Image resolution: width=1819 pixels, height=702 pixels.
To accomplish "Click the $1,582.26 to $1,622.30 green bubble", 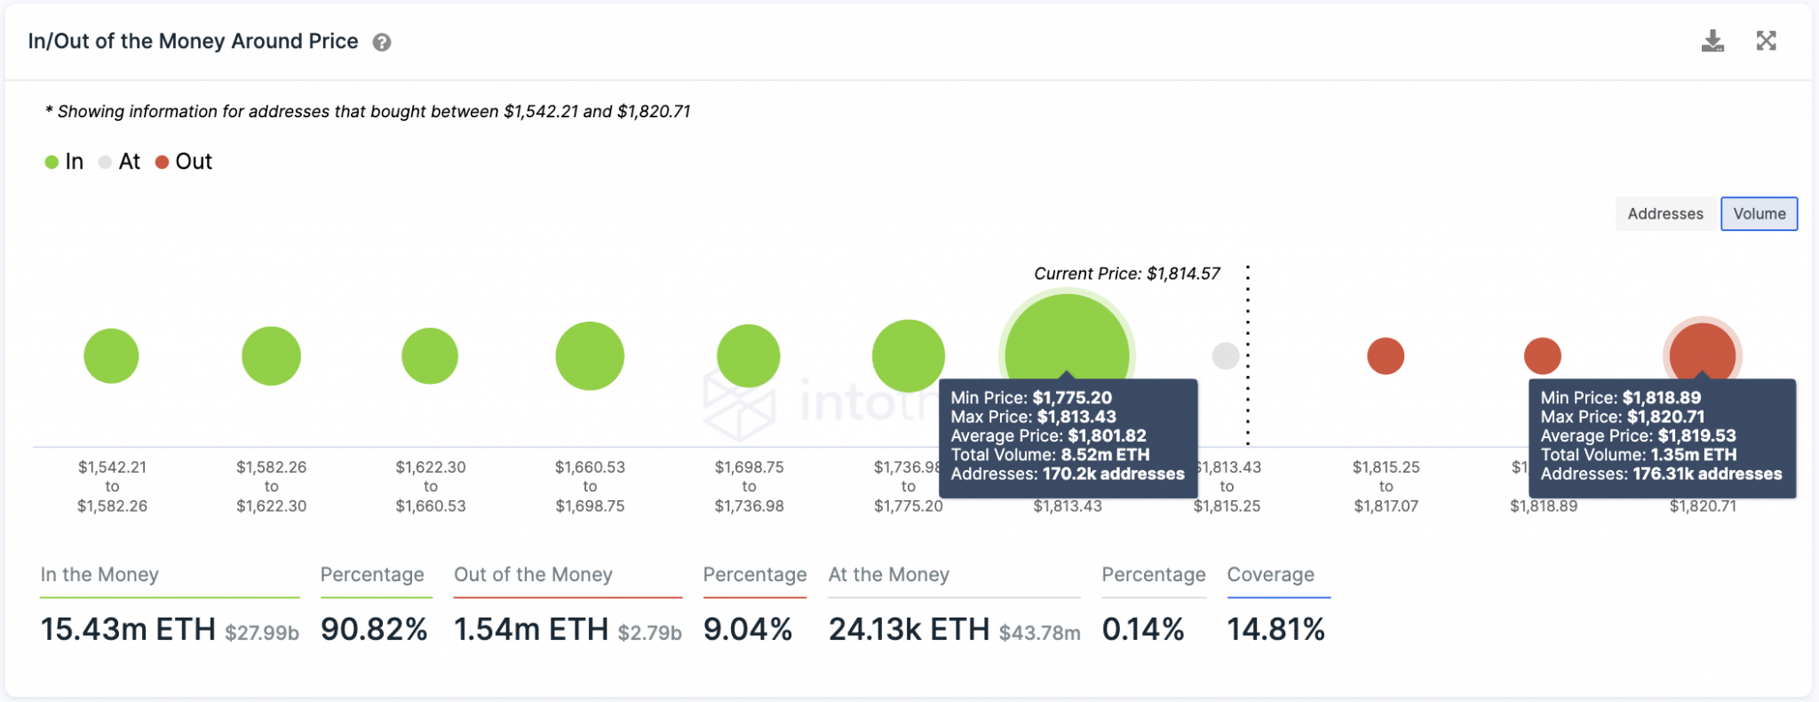I will [271, 355].
